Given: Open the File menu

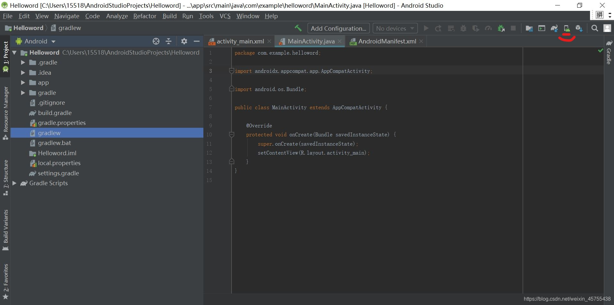Looking at the screenshot, I should tap(7, 16).
